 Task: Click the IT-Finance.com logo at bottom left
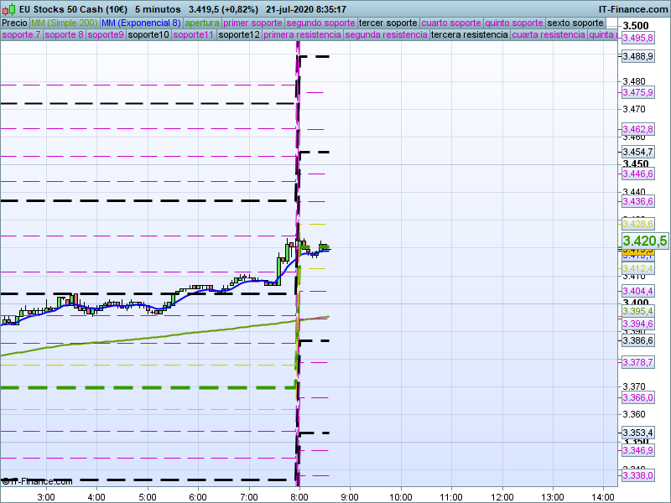[x=35, y=481]
